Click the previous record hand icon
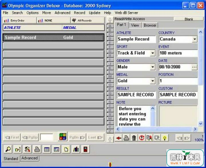 pos(179,138)
